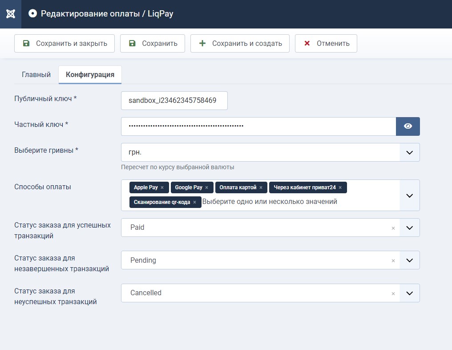Remove the Оплата картой tag
Viewport: 452px width, 350px height.
tap(261, 188)
